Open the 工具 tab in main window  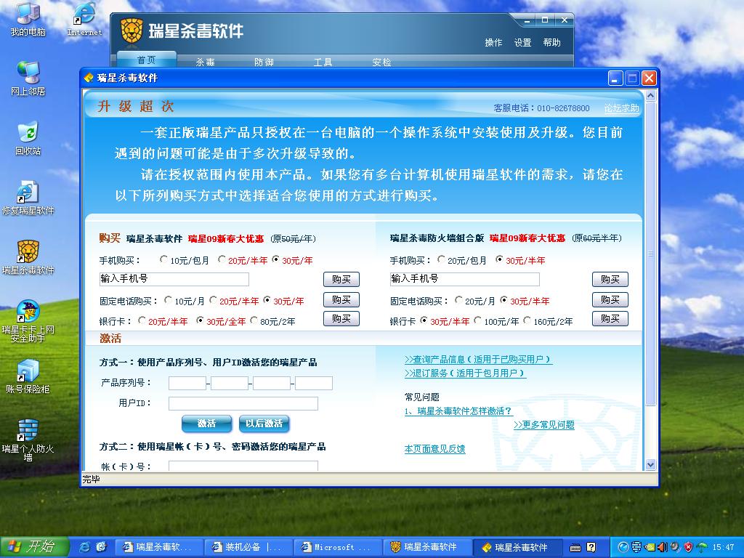[x=323, y=62]
